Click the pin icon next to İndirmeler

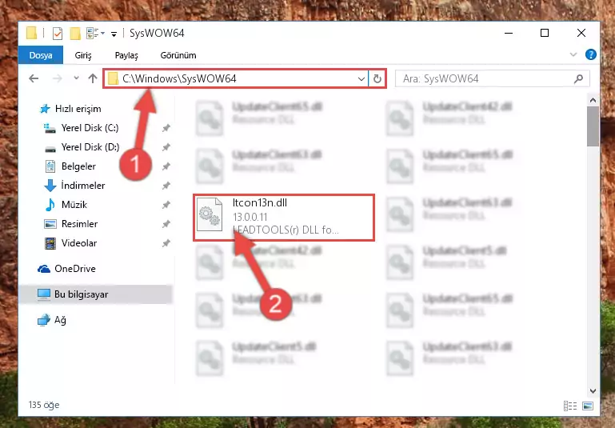(166, 186)
